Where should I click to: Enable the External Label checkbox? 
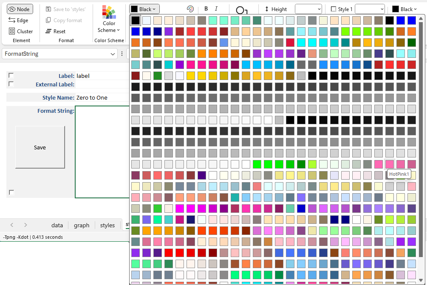click(11, 84)
